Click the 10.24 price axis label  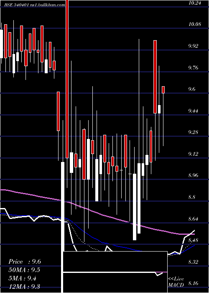click(x=195, y=3)
